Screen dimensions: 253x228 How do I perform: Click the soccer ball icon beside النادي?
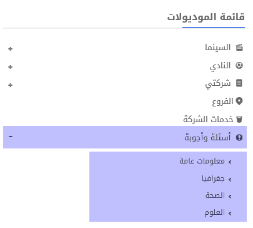[x=239, y=66]
